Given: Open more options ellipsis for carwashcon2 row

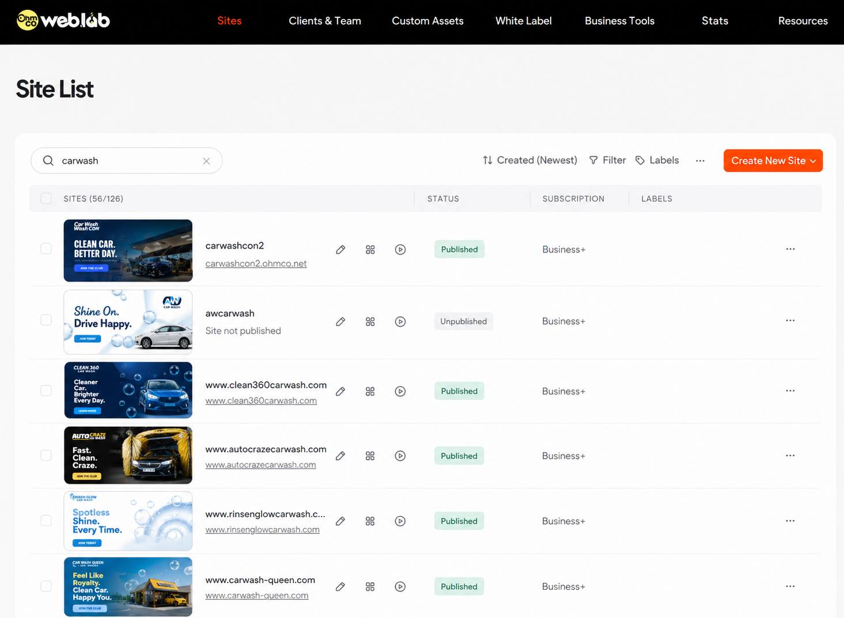Looking at the screenshot, I should click(x=790, y=249).
